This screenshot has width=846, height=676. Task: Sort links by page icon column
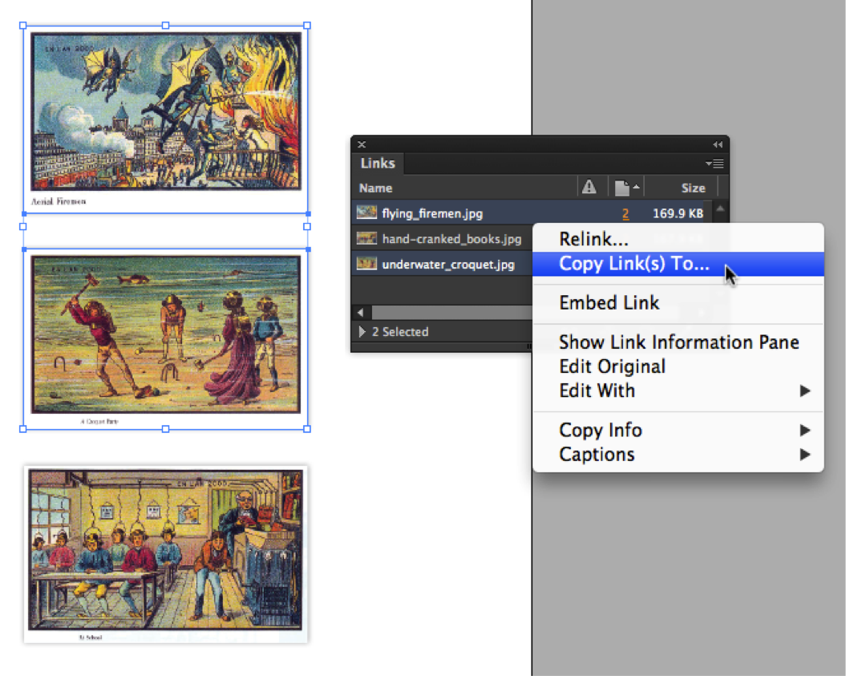(625, 187)
